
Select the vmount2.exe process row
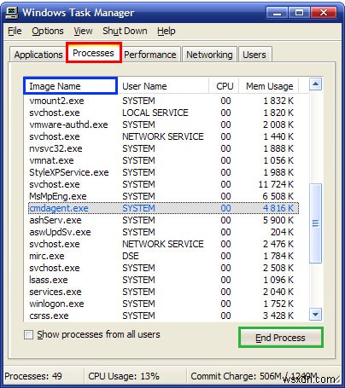(x=163, y=101)
